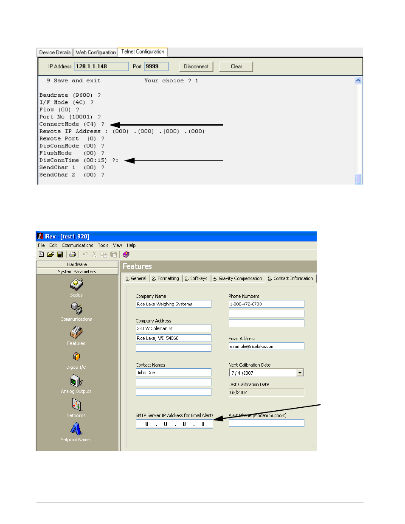This screenshot has height=524, width=405.
Task: Select the Telnet Configuration tab
Action: pyautogui.click(x=143, y=52)
